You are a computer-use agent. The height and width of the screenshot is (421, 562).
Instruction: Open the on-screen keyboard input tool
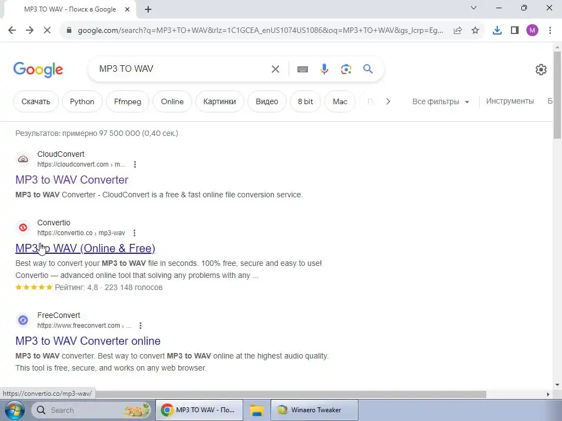[302, 69]
